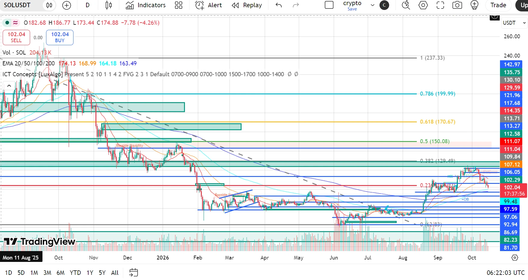Screen dimensions: 528x280
Task: Open the layout setup square icon
Action: 329,5
